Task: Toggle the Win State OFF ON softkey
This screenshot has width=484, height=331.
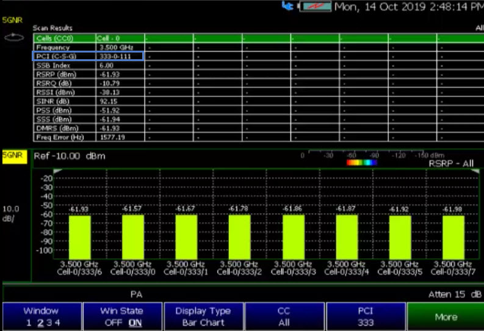Action: click(122, 316)
